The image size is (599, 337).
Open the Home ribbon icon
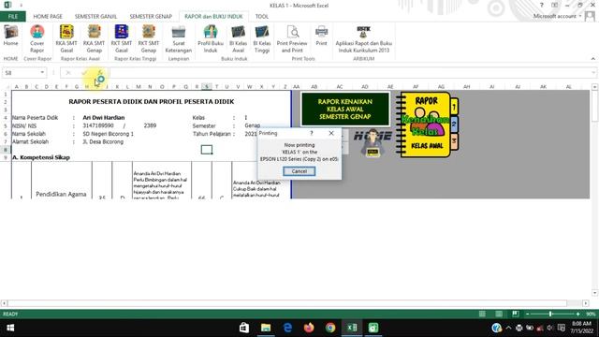pyautogui.click(x=10, y=36)
